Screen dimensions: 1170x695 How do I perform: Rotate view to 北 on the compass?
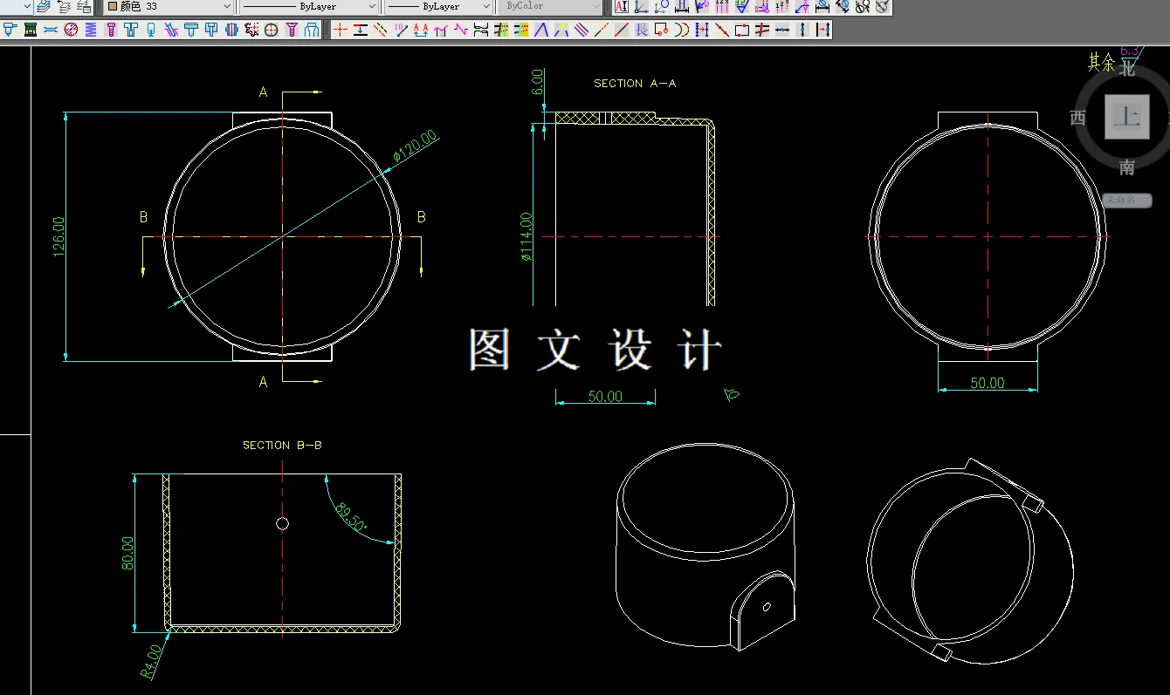tap(1127, 69)
